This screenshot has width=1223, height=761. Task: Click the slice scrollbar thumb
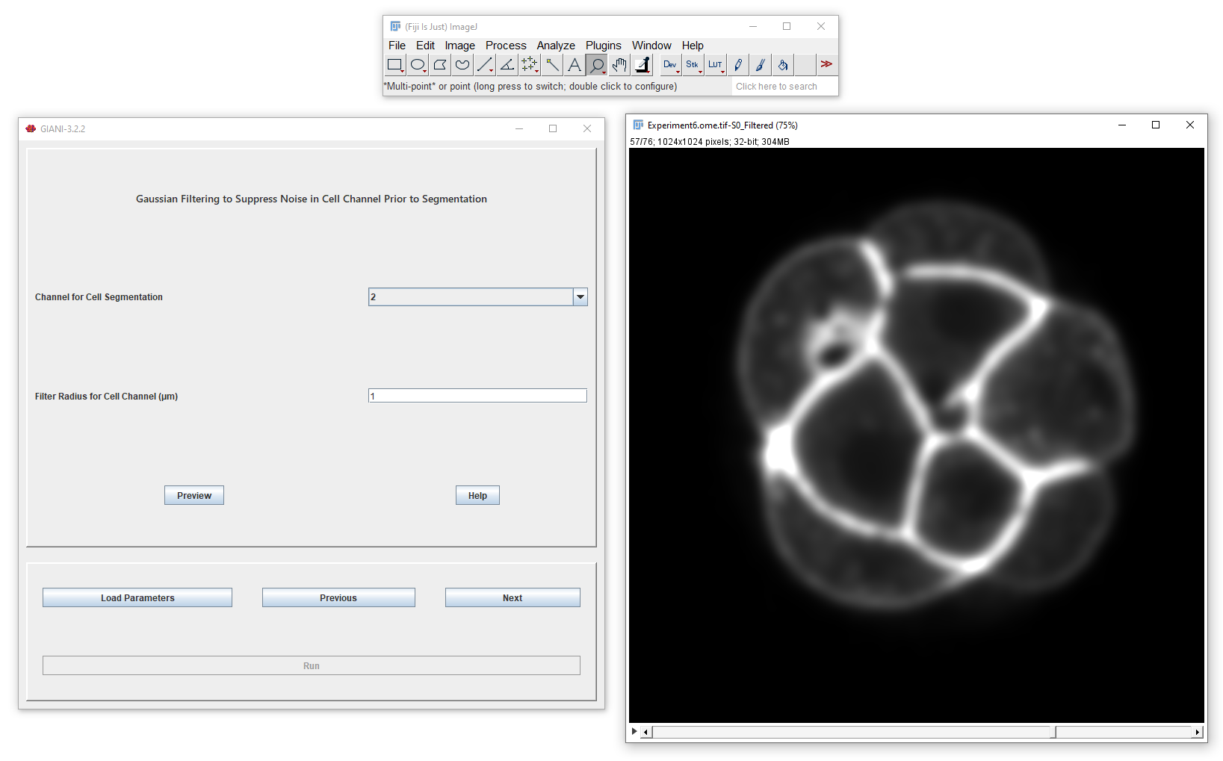click(1053, 732)
